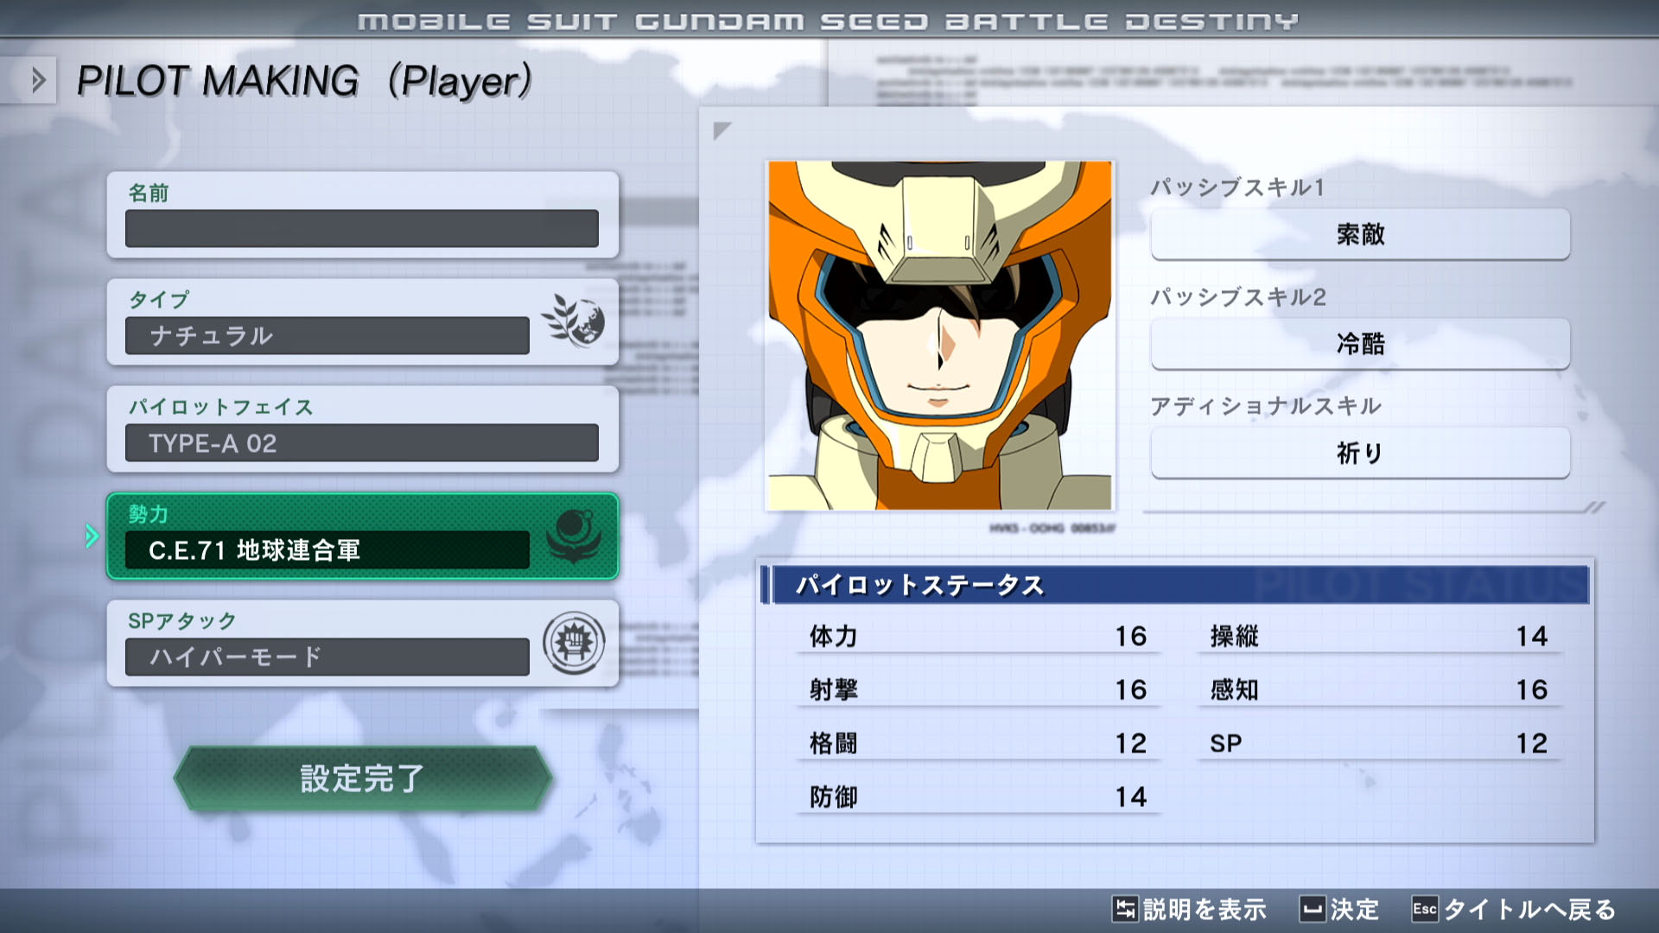Click the description toggle key icon

1124,909
